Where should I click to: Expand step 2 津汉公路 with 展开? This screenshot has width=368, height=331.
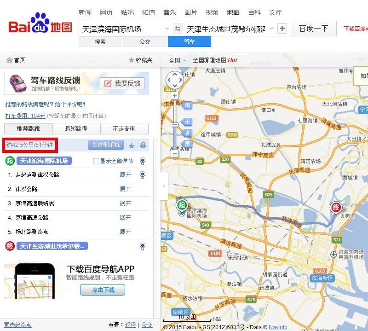pos(126,189)
